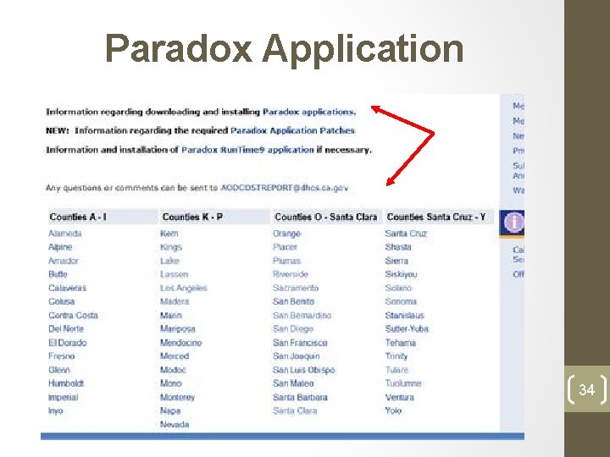Open Kings county link
Viewport: 610px width, 457px height.
[x=171, y=247]
